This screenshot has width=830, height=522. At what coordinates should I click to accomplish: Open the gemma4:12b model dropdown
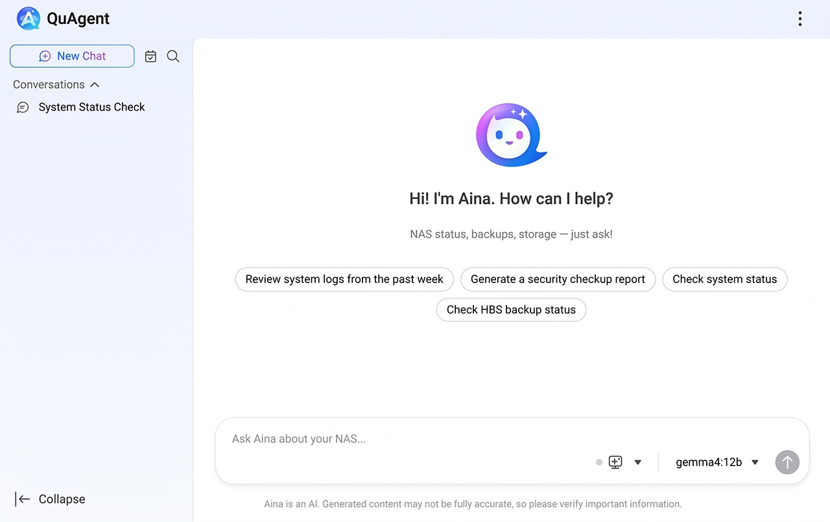(717, 462)
